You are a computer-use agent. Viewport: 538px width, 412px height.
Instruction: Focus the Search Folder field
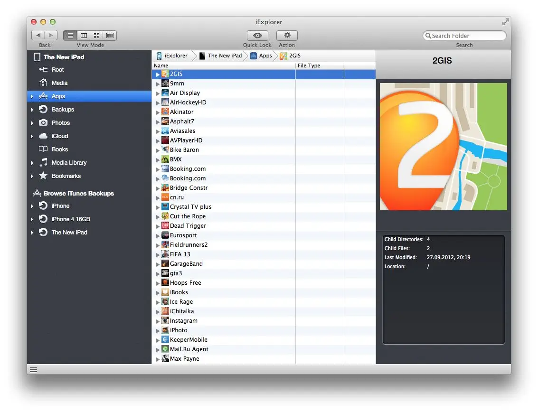[x=464, y=36]
